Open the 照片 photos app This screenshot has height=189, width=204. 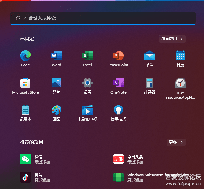56,83
